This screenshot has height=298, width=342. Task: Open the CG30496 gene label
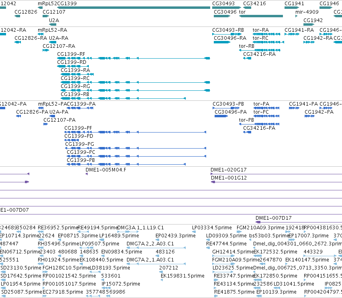pos(225,12)
